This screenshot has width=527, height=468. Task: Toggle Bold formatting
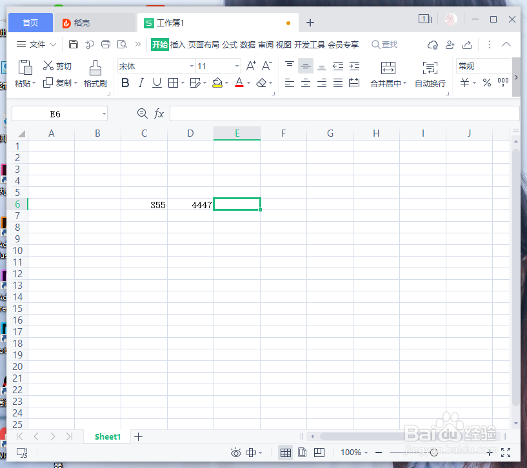point(125,83)
